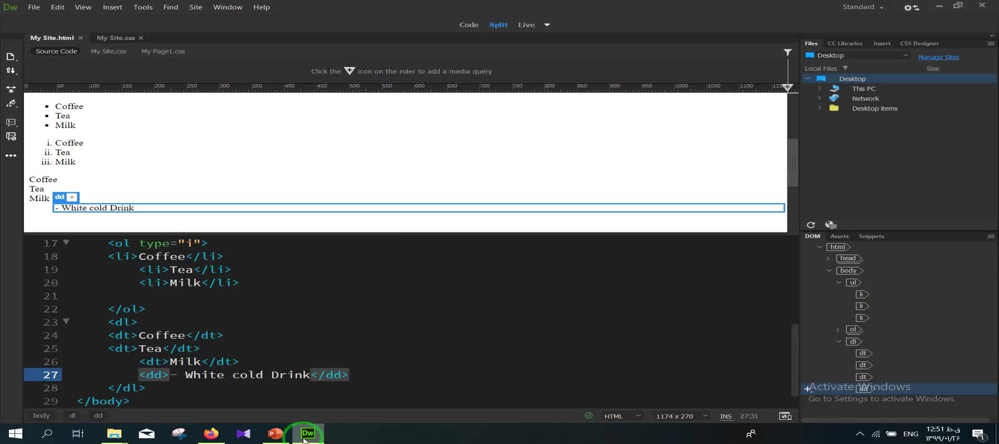Click the Open Documents icon in left toolbar

11,57
